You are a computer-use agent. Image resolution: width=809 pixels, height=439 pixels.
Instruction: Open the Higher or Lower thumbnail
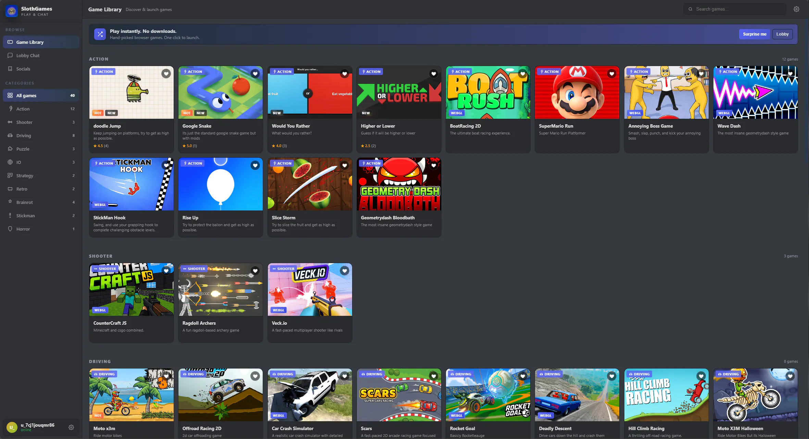399,92
